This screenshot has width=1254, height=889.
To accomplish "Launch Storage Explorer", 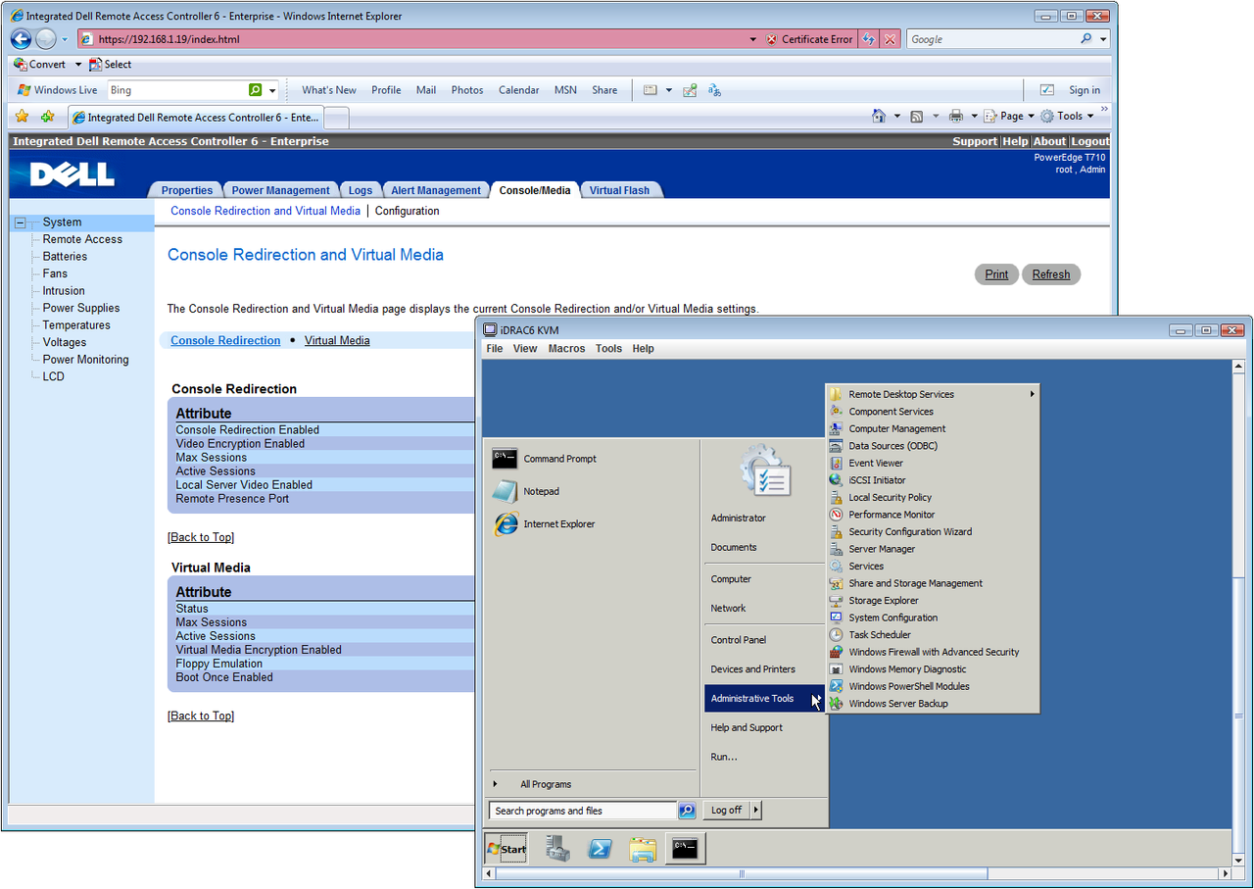I will tap(884, 600).
